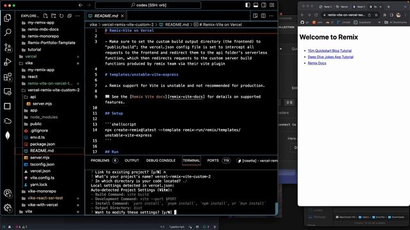
Task: Create a new file in Explorer
Action: pos(45,16)
